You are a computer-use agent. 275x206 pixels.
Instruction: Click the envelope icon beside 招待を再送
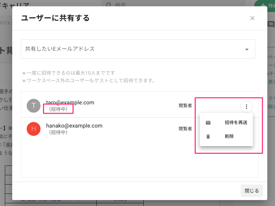[x=208, y=123]
